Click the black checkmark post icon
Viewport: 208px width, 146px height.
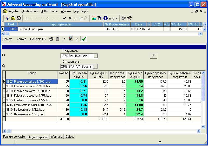[x=64, y=18]
